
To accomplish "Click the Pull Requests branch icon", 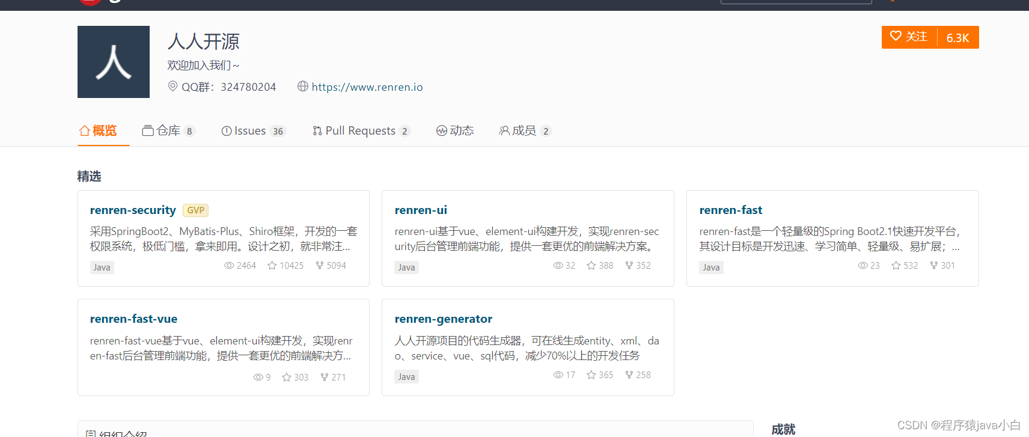I will coord(317,130).
